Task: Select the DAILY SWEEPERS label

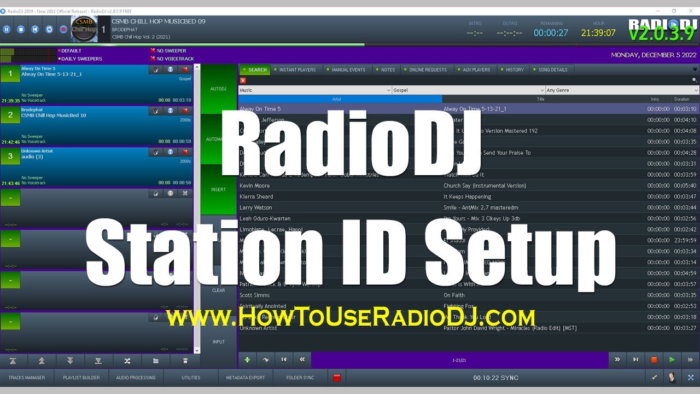Action: [x=80, y=59]
